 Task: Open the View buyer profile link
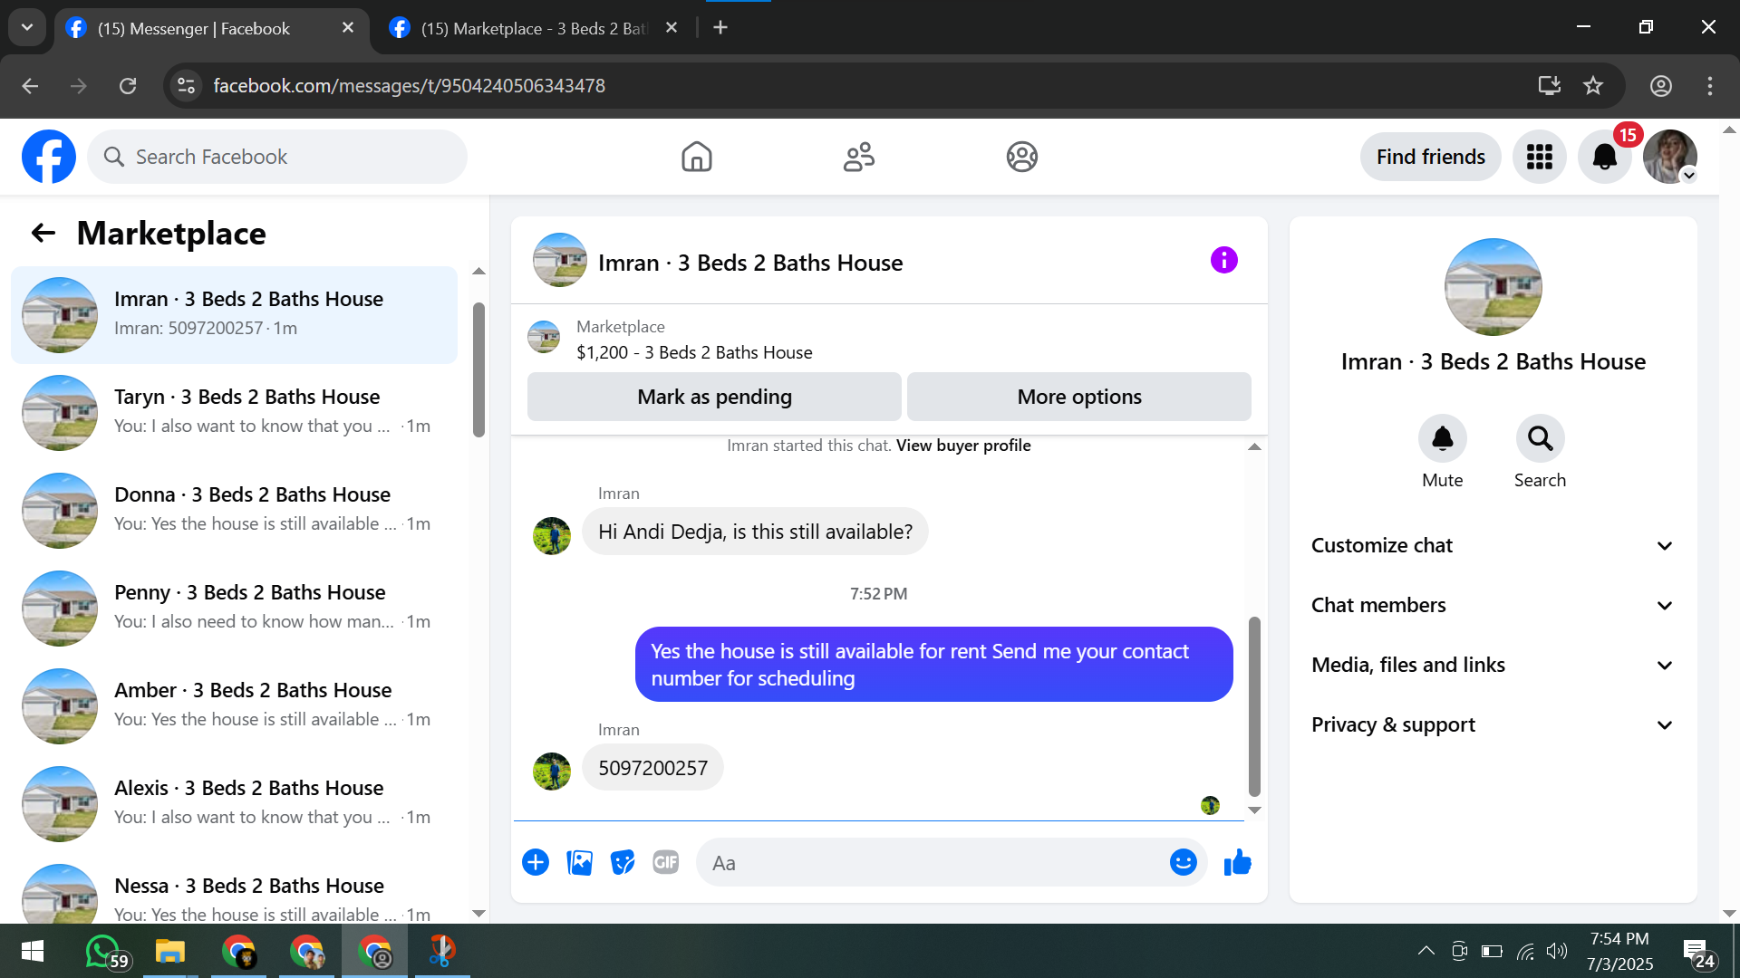963,446
